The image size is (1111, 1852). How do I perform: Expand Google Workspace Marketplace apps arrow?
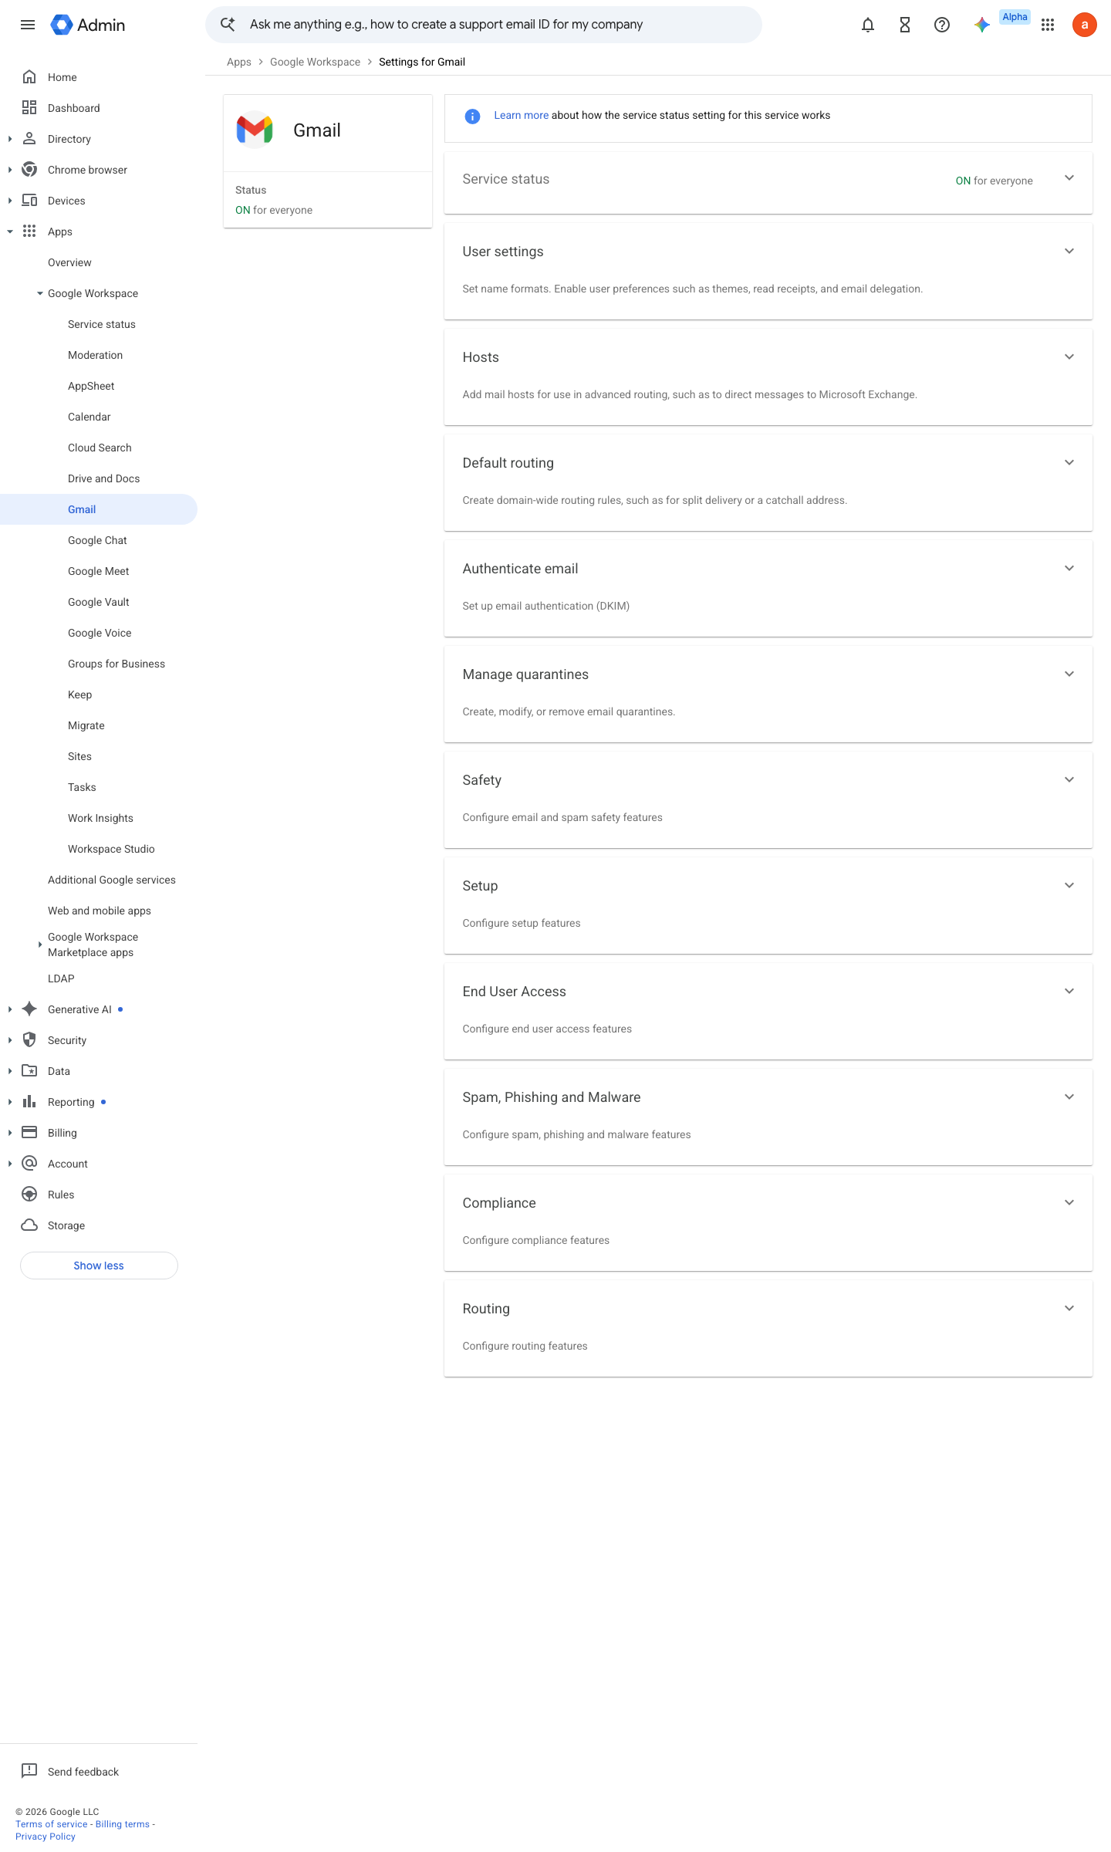click(40, 945)
